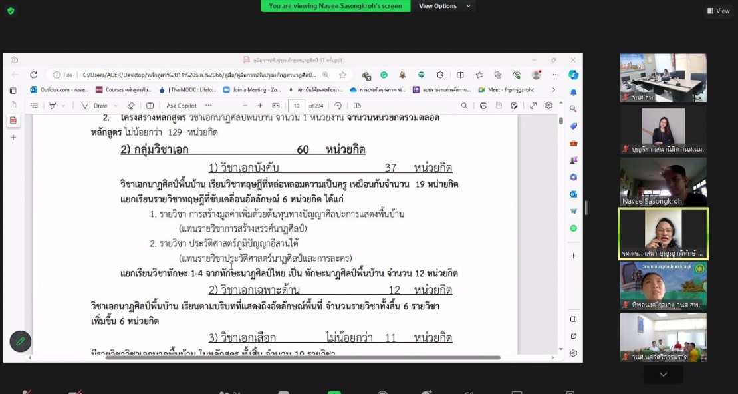
Task: Click the PDF horizontal scrollbar
Action: coord(303,357)
